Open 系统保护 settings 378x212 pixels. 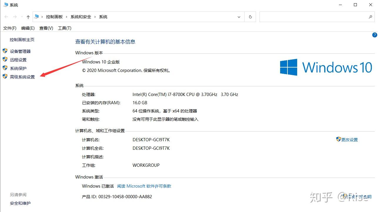tap(18, 68)
